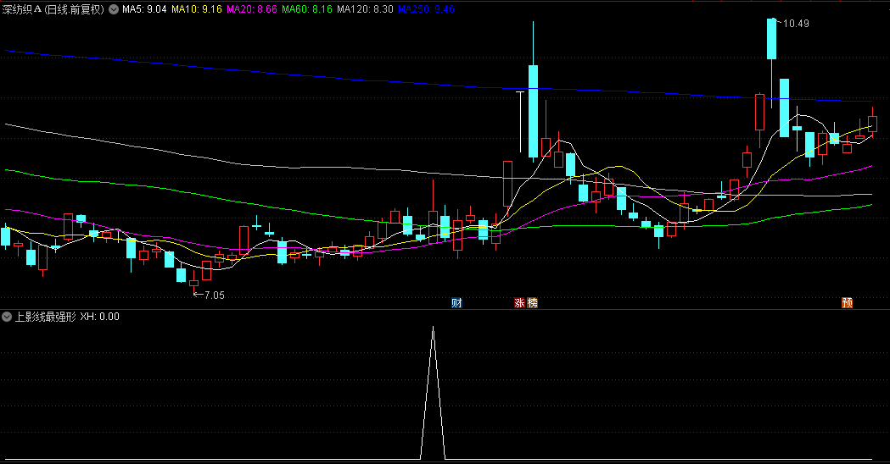
Task: Click the 10.49 high price annotation
Action: 796,23
